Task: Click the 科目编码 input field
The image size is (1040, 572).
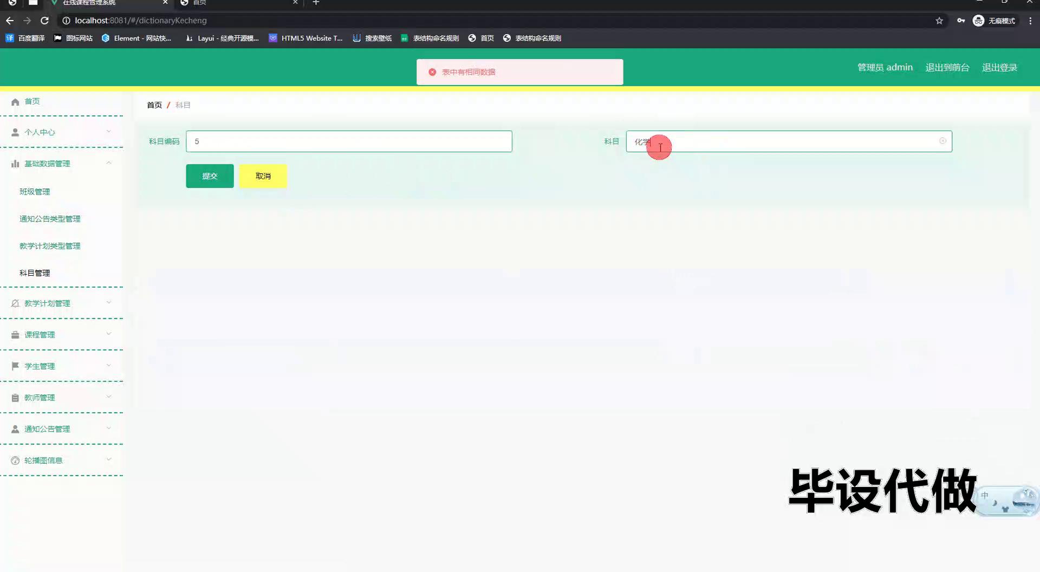Action: coord(349,141)
